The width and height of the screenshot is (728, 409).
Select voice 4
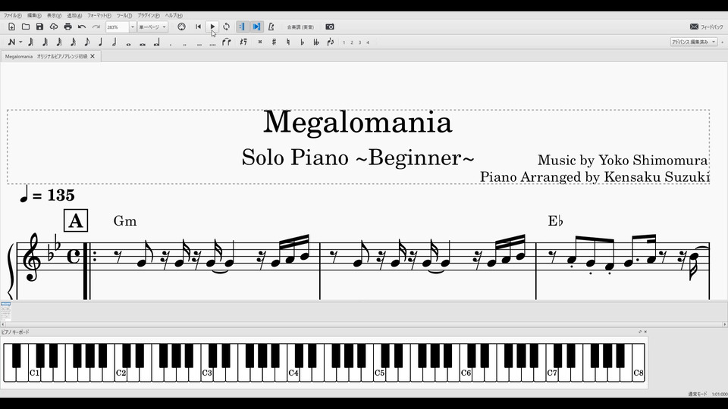368,42
